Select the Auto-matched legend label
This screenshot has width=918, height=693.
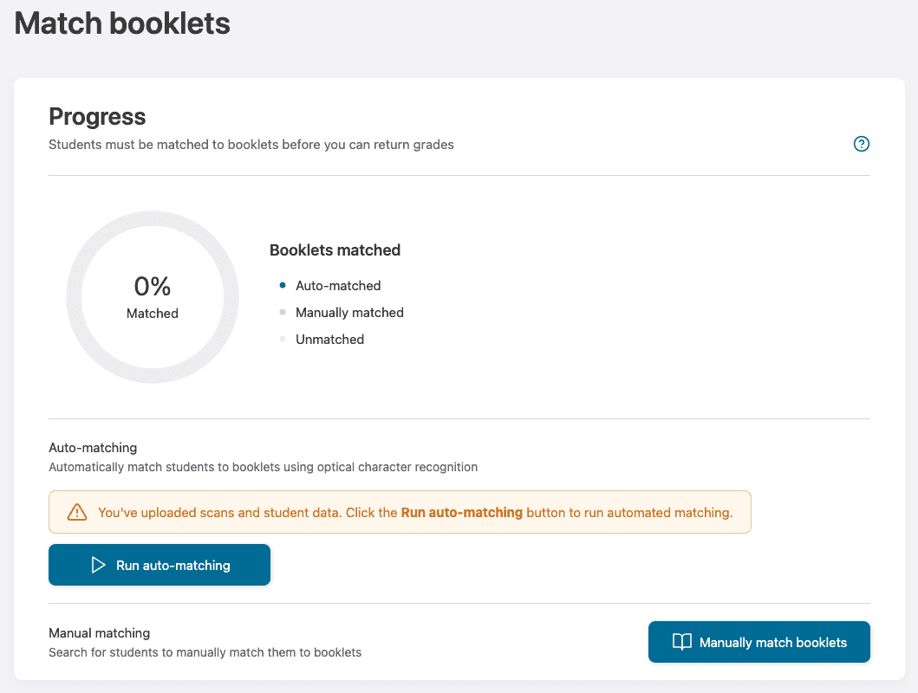click(338, 285)
